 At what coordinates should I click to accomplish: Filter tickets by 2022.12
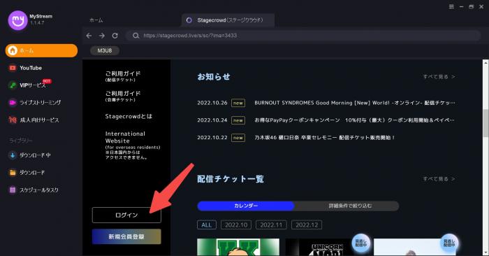[x=307, y=225]
